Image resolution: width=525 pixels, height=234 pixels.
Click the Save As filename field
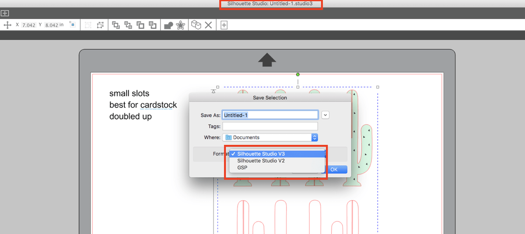(270, 115)
